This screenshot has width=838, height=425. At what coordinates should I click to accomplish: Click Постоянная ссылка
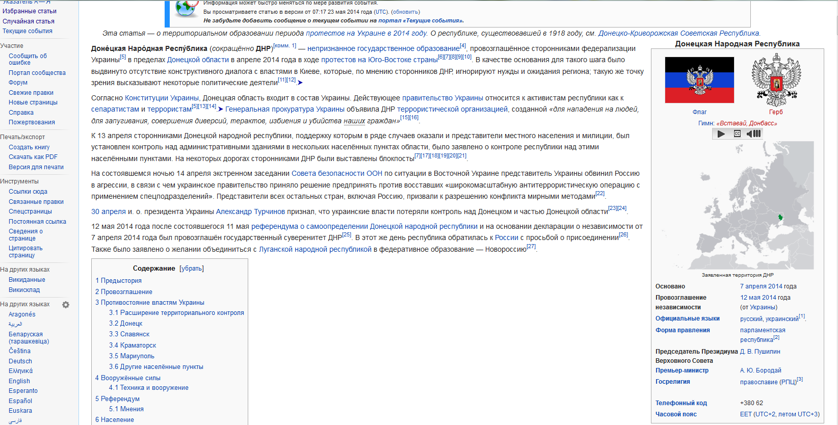pyautogui.click(x=37, y=222)
